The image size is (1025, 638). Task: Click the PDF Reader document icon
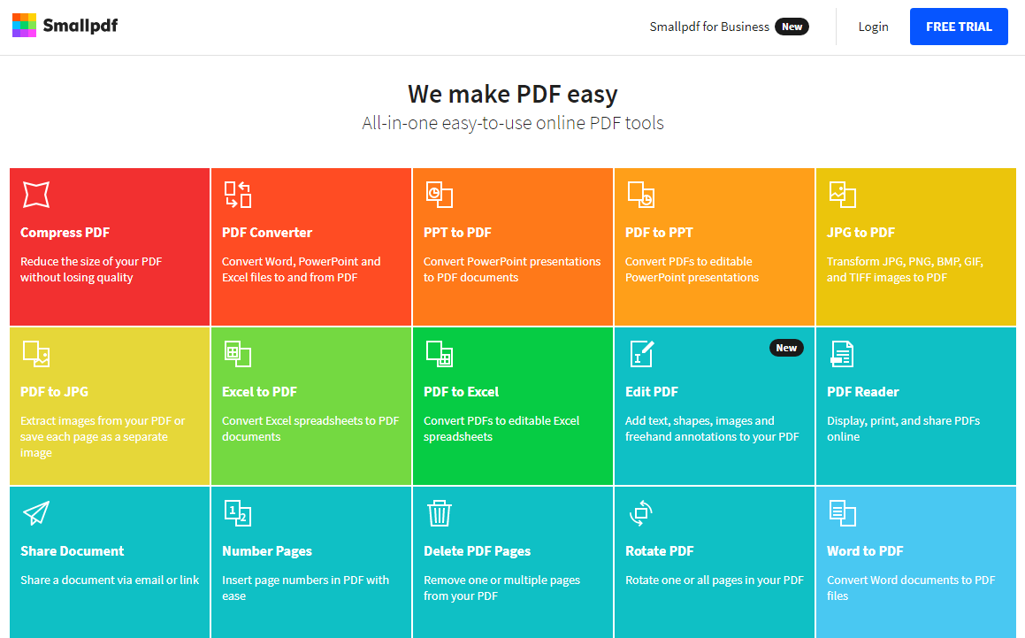pos(842,354)
